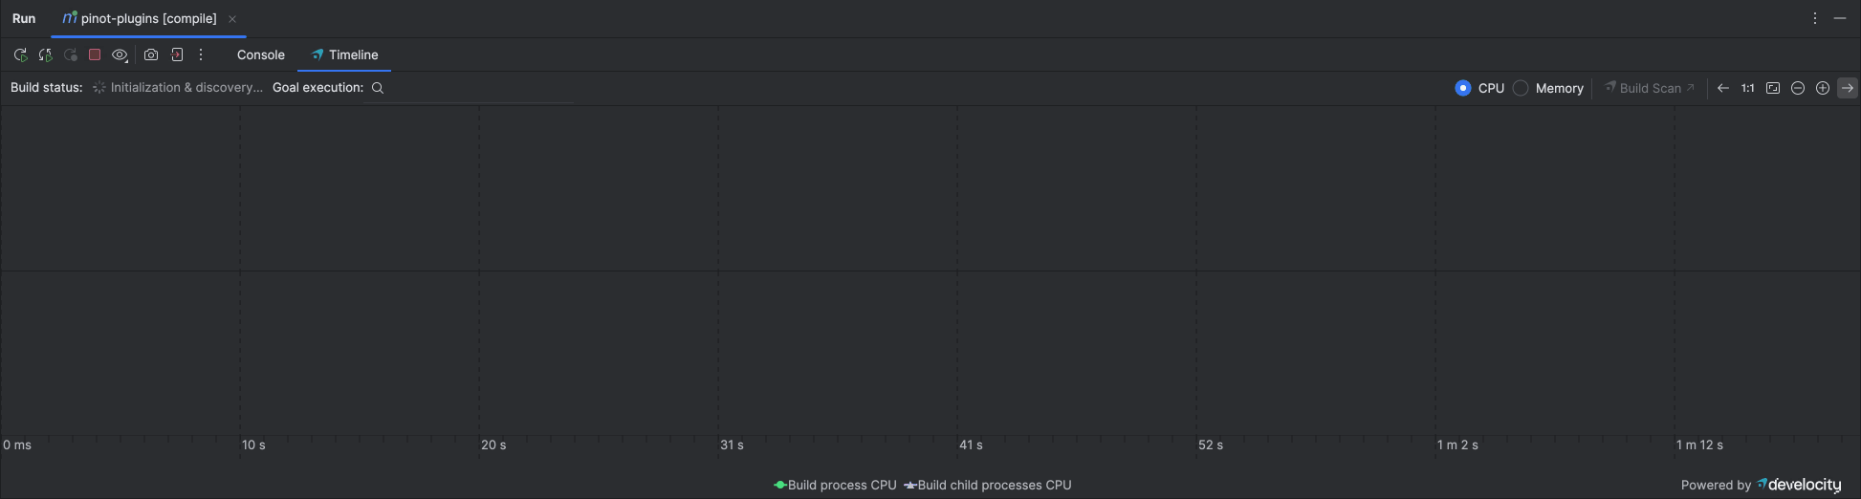
Task: Open the eye view options dropdown
Action: pos(120,55)
